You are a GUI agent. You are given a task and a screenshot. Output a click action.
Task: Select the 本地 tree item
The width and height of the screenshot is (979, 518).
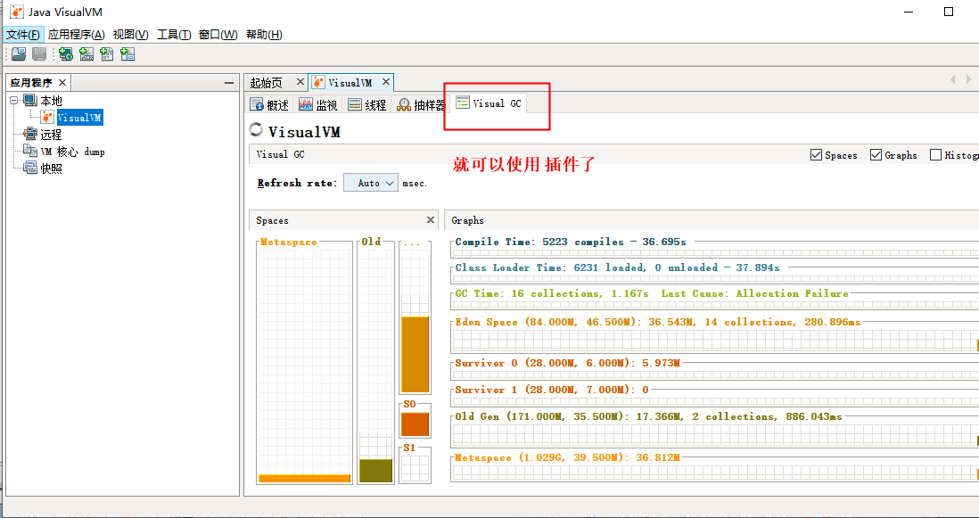(x=51, y=101)
